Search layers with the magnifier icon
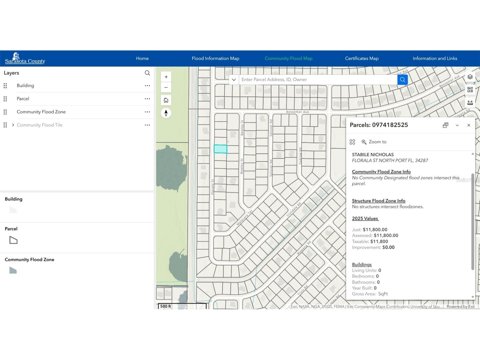The width and height of the screenshot is (480, 360). pyautogui.click(x=147, y=73)
